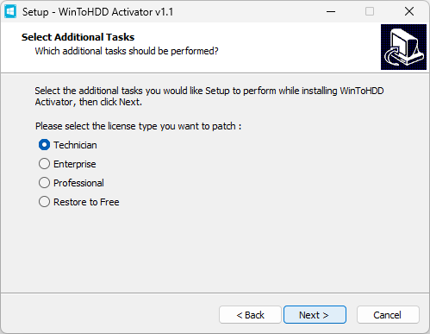Pick the Professional license radio button
430x334 pixels.
tap(44, 183)
